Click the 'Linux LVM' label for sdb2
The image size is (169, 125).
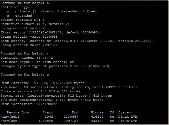128,121
